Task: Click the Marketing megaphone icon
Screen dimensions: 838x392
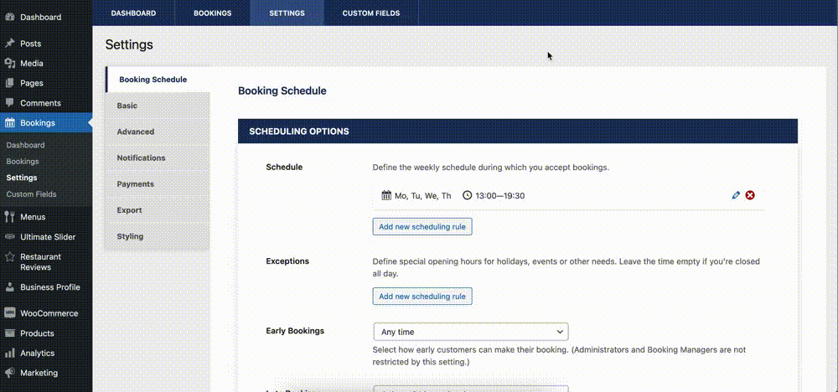Action: (x=9, y=373)
